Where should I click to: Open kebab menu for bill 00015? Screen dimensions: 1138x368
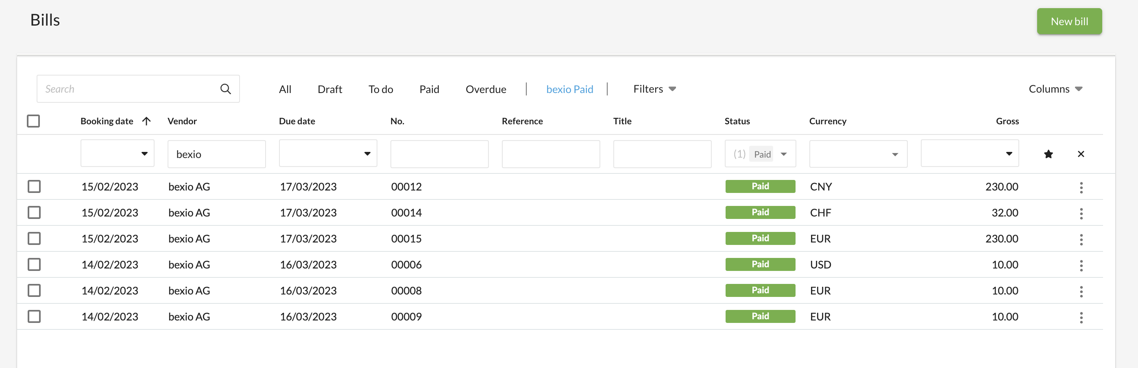[1081, 239]
